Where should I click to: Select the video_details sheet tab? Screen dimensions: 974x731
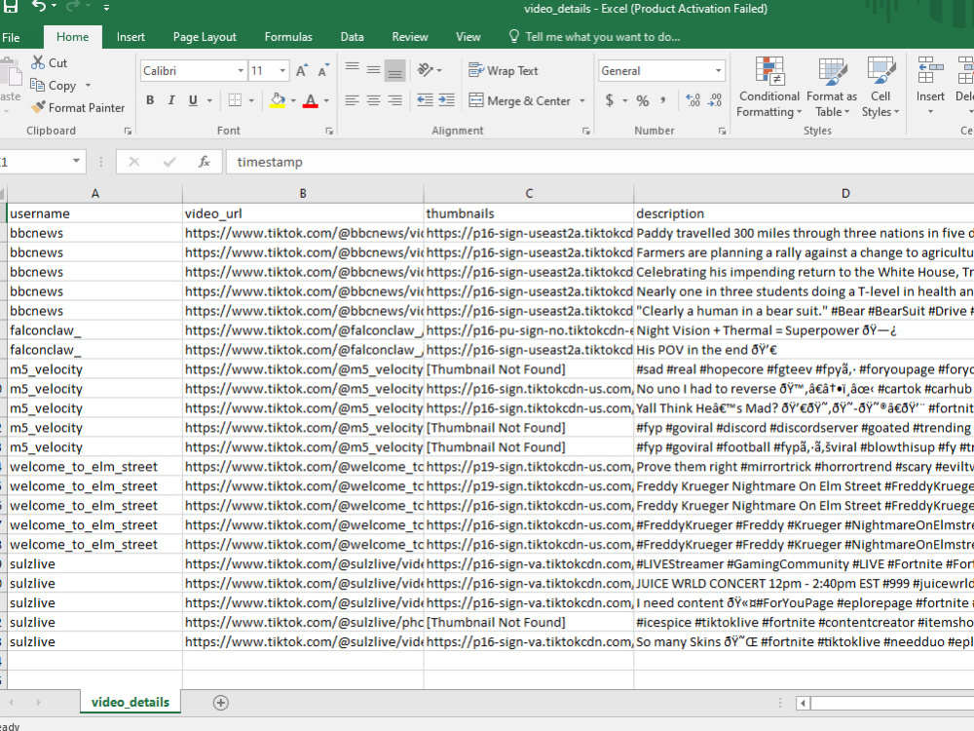pos(130,703)
